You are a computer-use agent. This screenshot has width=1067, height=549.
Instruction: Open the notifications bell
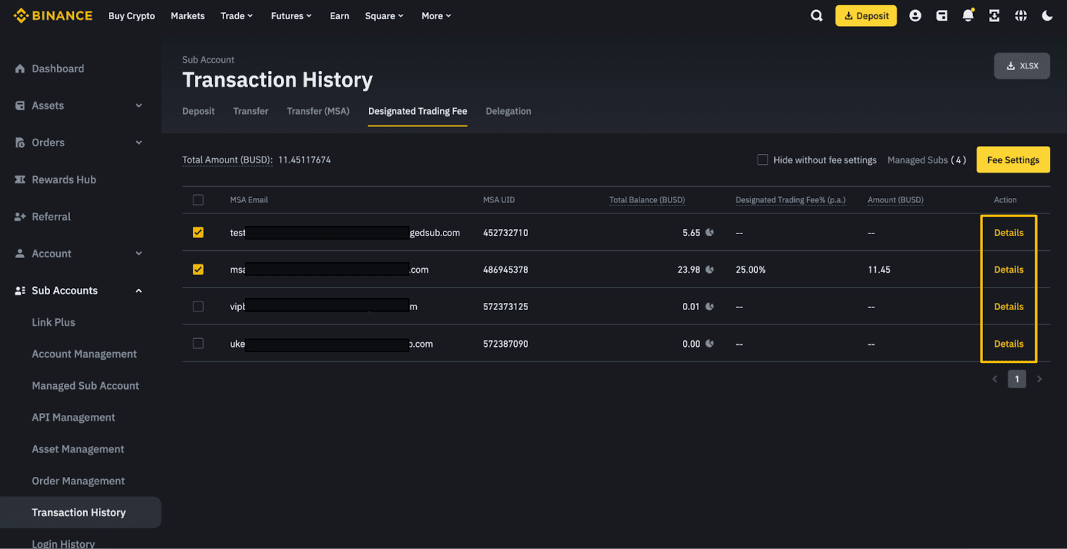[968, 16]
